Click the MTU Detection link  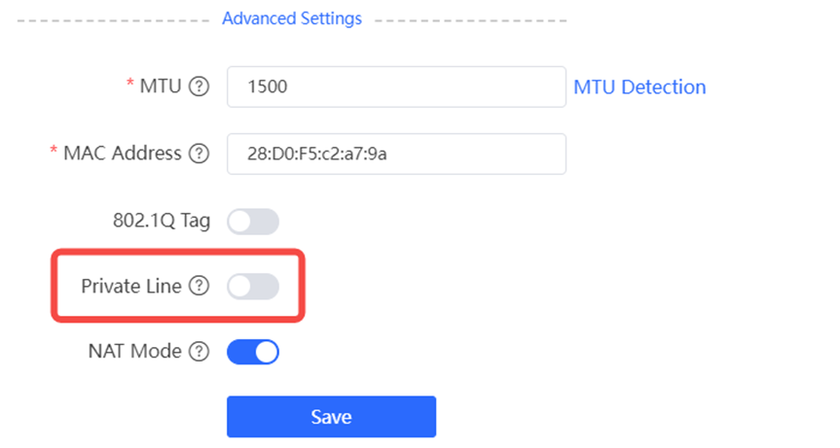pyautogui.click(x=639, y=86)
